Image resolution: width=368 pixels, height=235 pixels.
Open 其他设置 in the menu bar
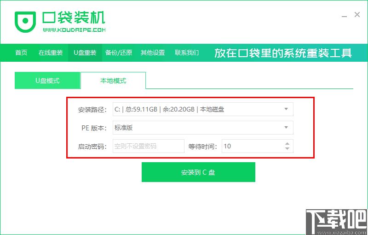(153, 53)
